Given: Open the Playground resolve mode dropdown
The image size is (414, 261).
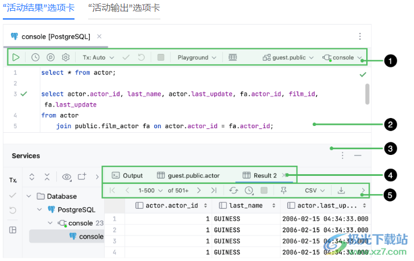Looking at the screenshot, I should [x=197, y=57].
